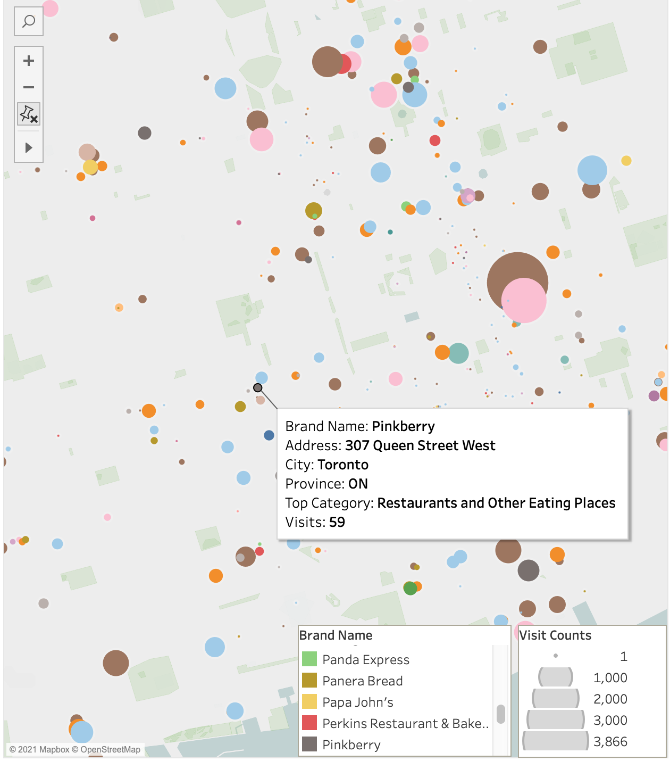The height and width of the screenshot is (761, 670).
Task: Click the large pink bubble near the brown circle
Action: 524,301
